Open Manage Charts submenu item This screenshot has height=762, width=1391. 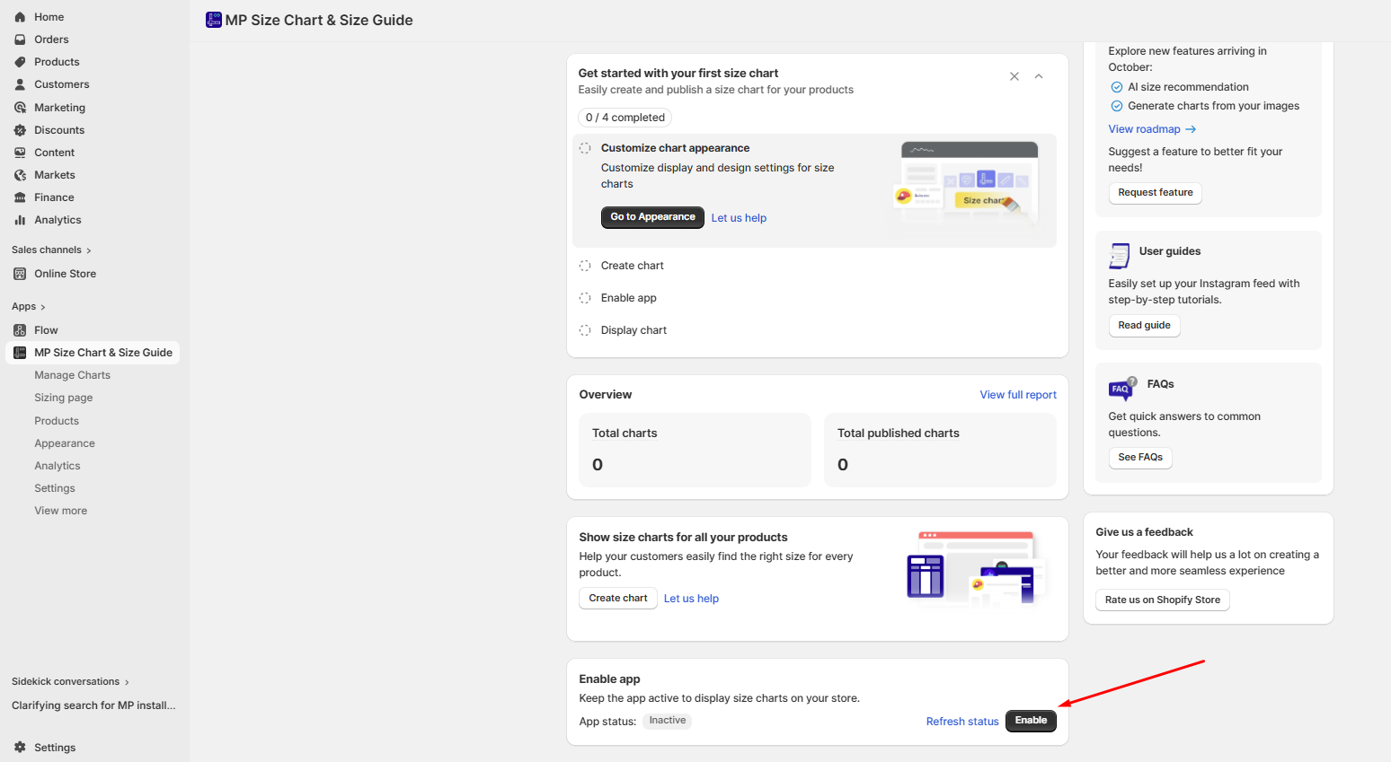click(x=73, y=375)
